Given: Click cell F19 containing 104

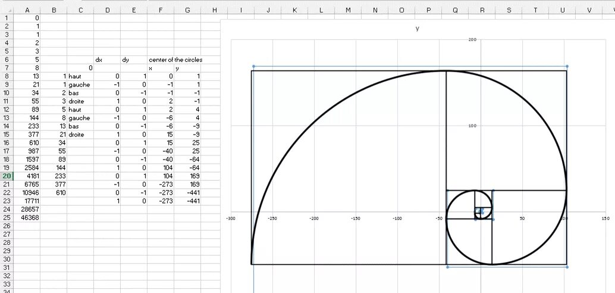Looking at the screenshot, I should pyautogui.click(x=161, y=168).
